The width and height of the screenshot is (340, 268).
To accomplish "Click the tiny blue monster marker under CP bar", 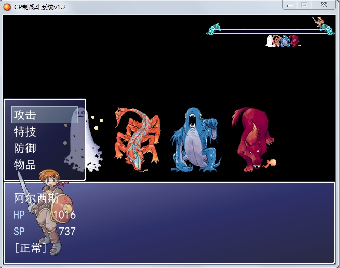I will coord(285,41).
